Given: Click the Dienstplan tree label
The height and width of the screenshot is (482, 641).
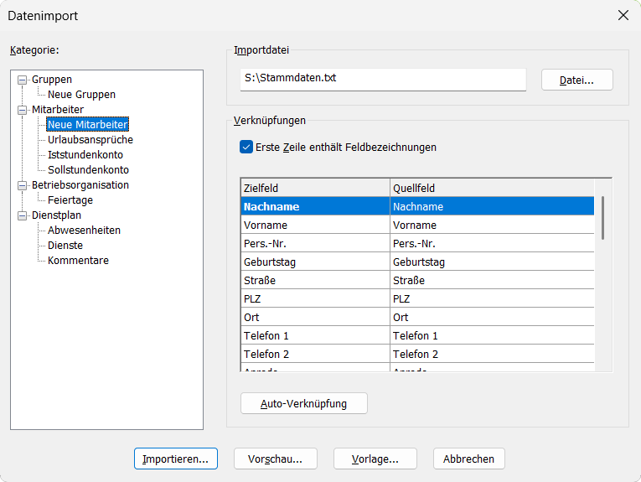Looking at the screenshot, I should [56, 215].
